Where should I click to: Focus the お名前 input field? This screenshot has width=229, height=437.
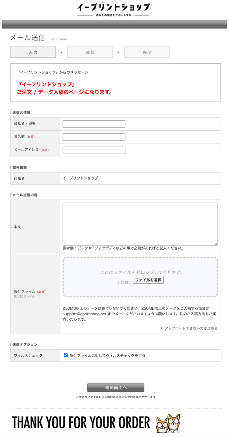point(94,137)
